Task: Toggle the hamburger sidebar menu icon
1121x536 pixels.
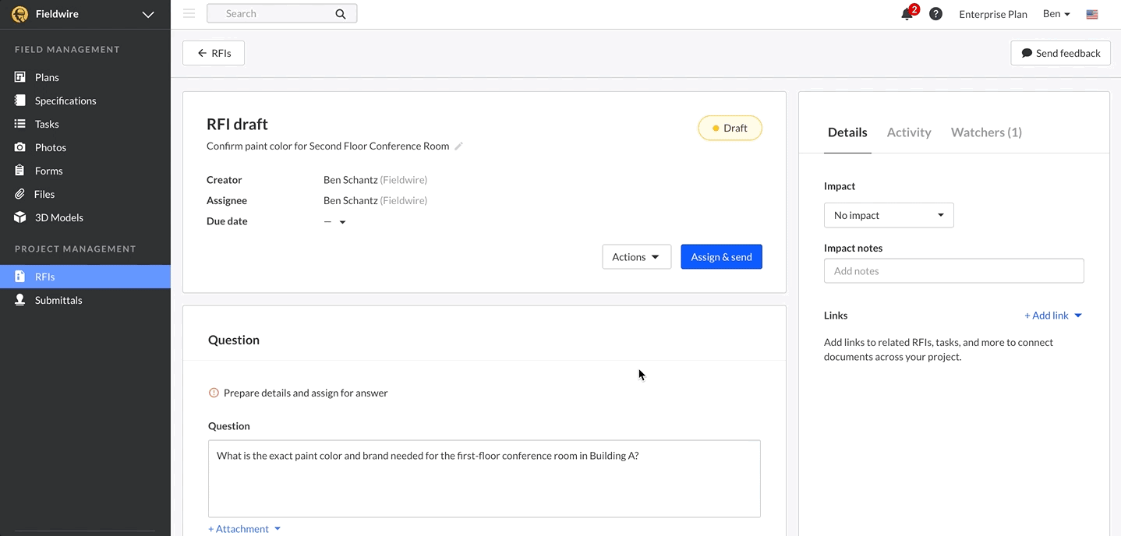Action: click(x=189, y=13)
